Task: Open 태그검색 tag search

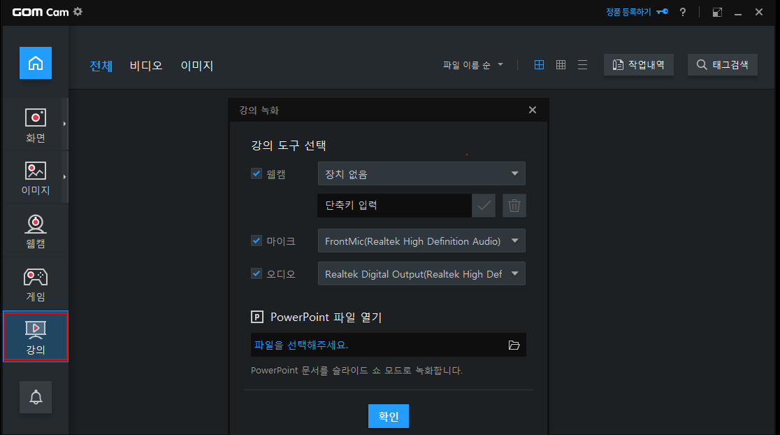Action: pos(722,65)
